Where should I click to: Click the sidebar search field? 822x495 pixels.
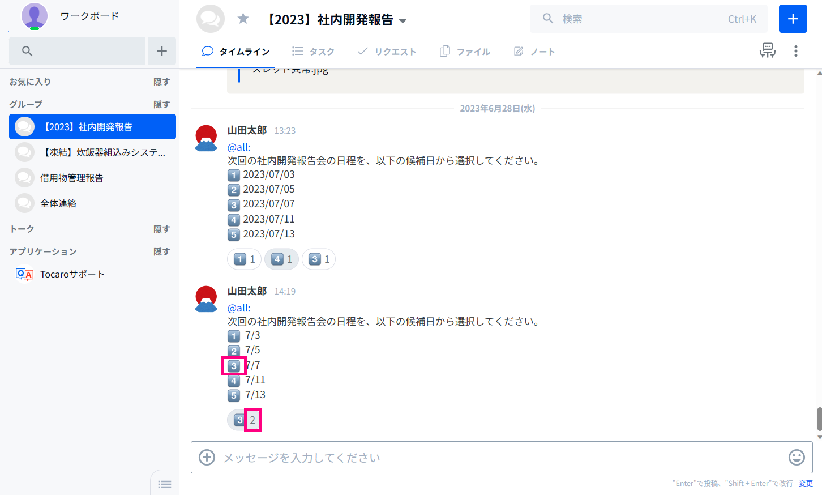(77, 51)
